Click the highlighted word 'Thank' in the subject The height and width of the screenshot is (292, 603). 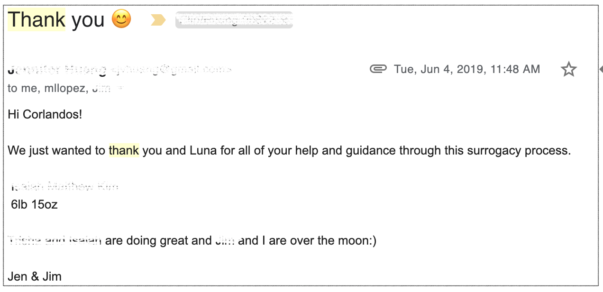point(37,19)
